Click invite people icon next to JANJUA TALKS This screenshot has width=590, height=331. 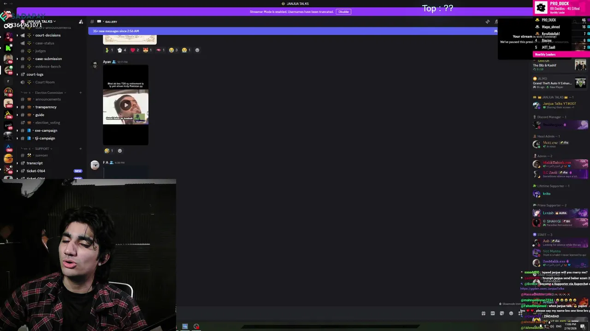point(81,22)
